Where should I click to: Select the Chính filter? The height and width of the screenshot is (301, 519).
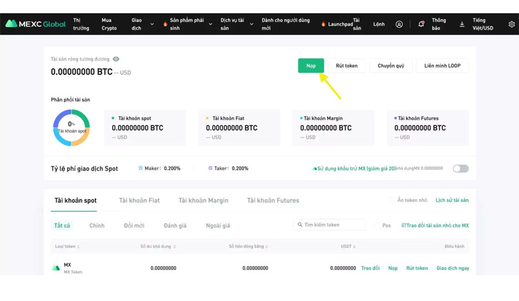(x=97, y=226)
